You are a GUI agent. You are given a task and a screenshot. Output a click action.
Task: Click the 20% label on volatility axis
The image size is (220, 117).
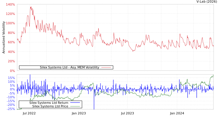tap(11, 61)
